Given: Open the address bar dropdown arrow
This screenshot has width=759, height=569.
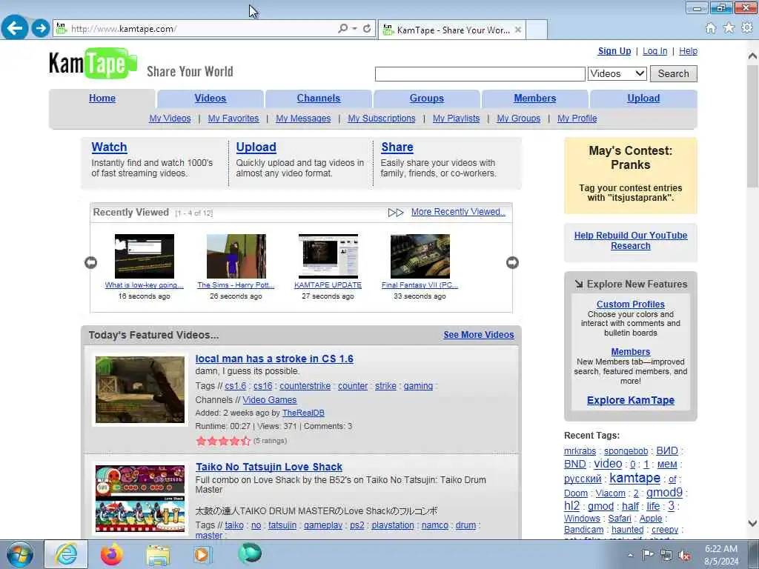Looking at the screenshot, I should pos(355,29).
